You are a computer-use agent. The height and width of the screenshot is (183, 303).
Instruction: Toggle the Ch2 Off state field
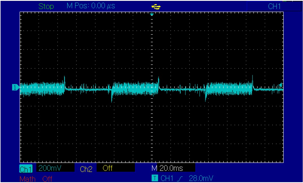click(108, 168)
